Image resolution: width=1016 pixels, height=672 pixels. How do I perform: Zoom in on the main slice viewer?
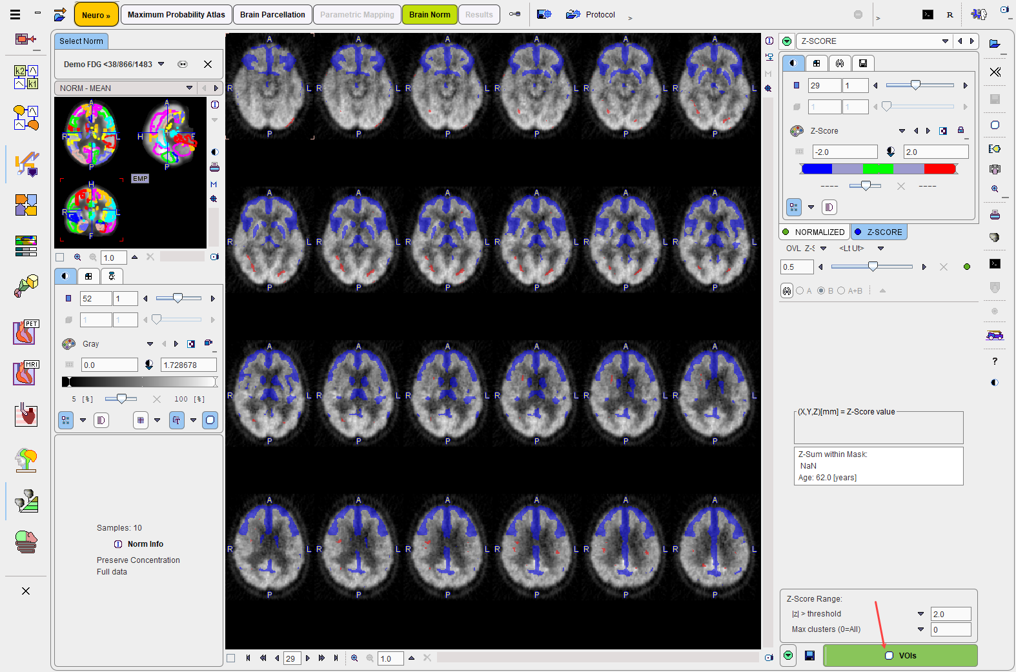pyautogui.click(x=354, y=658)
